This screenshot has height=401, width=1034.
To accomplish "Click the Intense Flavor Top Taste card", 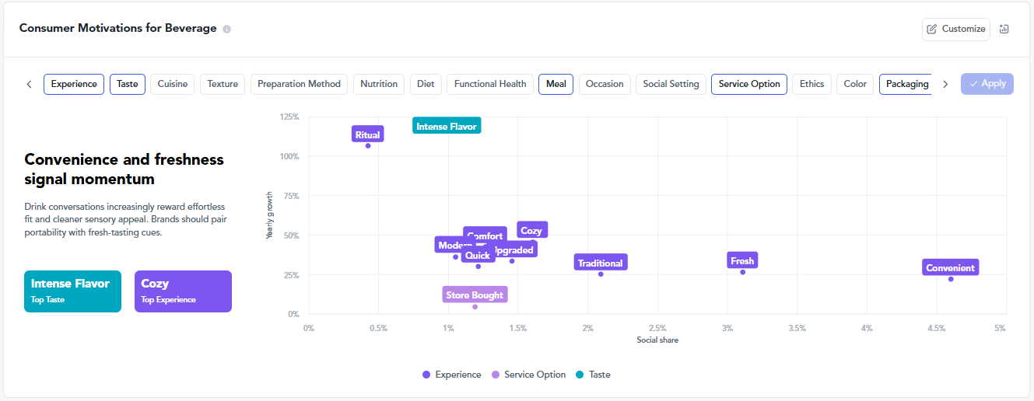I will point(72,291).
